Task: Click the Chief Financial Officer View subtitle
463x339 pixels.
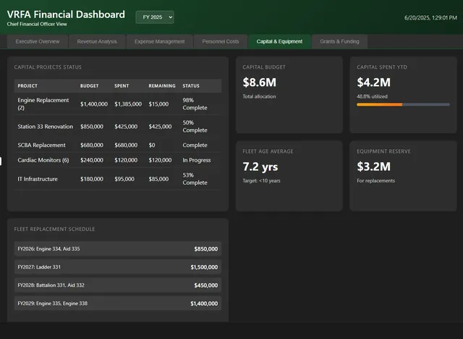Action: click(37, 24)
